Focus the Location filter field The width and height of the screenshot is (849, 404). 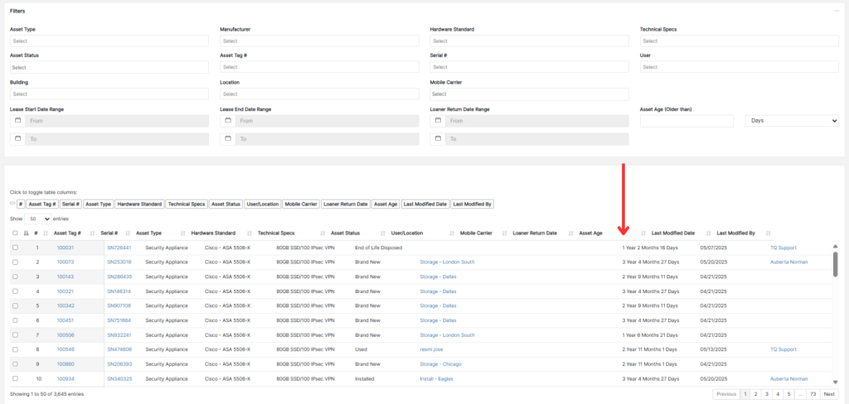click(319, 94)
